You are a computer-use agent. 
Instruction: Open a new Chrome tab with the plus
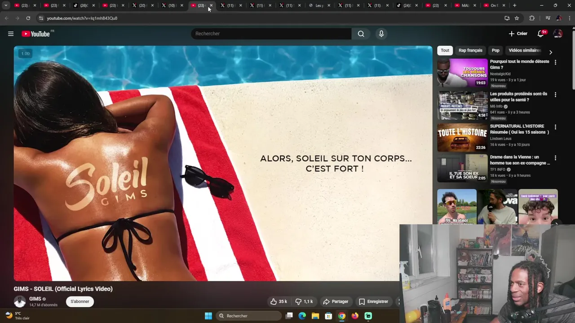[x=514, y=5]
